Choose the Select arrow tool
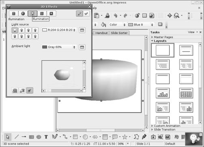 (x=8, y=137)
